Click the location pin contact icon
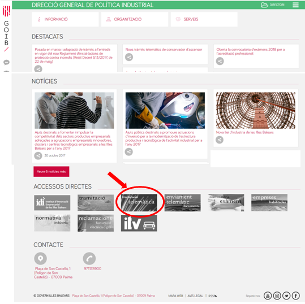This screenshot has width=305, height=304. pyautogui.click(x=41, y=258)
